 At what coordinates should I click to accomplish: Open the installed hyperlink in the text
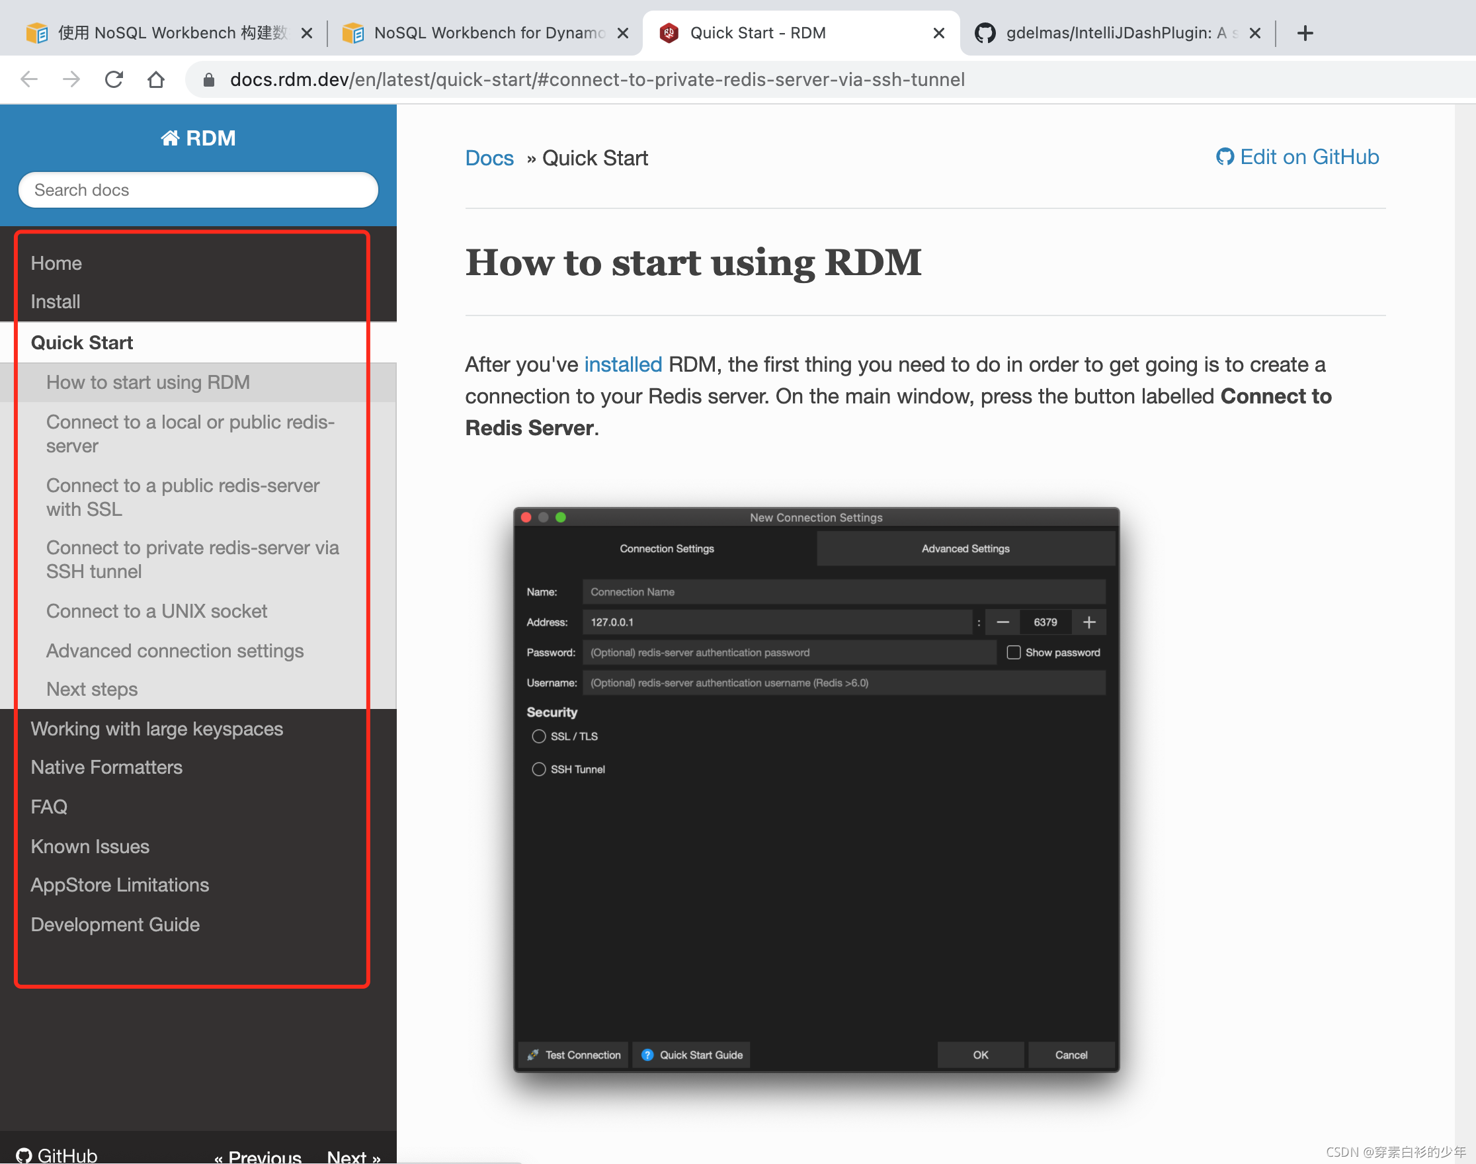622,364
